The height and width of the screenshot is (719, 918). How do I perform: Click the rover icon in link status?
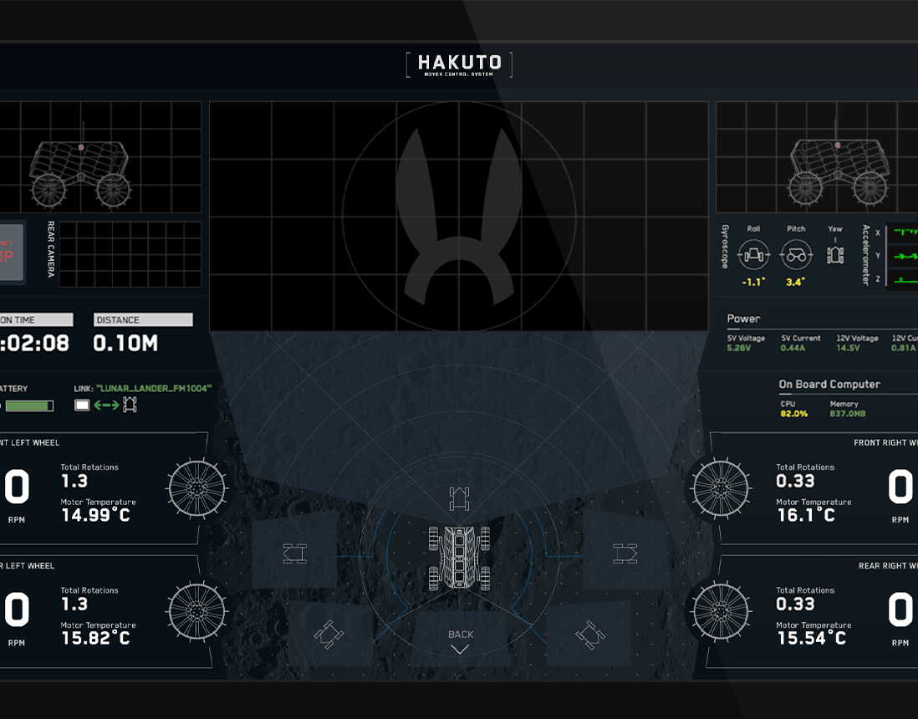point(130,405)
